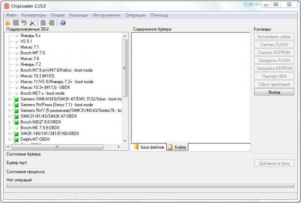The width and height of the screenshot is (301, 203).
Task: Click the Считать EEPROM button
Action: pos(274,52)
